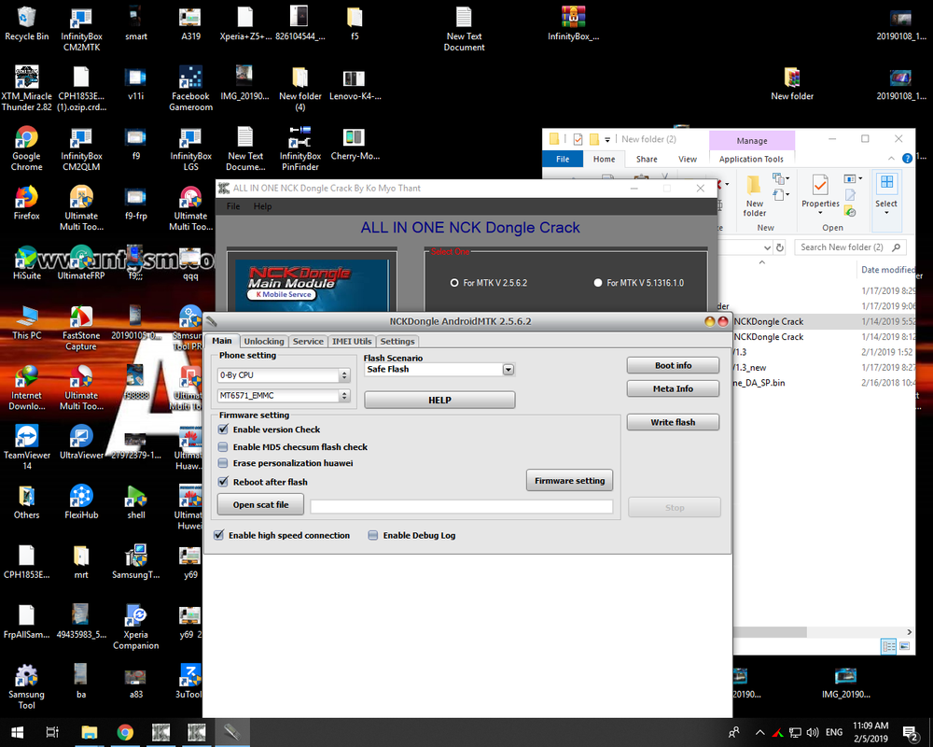Open Samsung Tool desktop icon
Image resolution: width=933 pixels, height=747 pixels.
tap(27, 687)
